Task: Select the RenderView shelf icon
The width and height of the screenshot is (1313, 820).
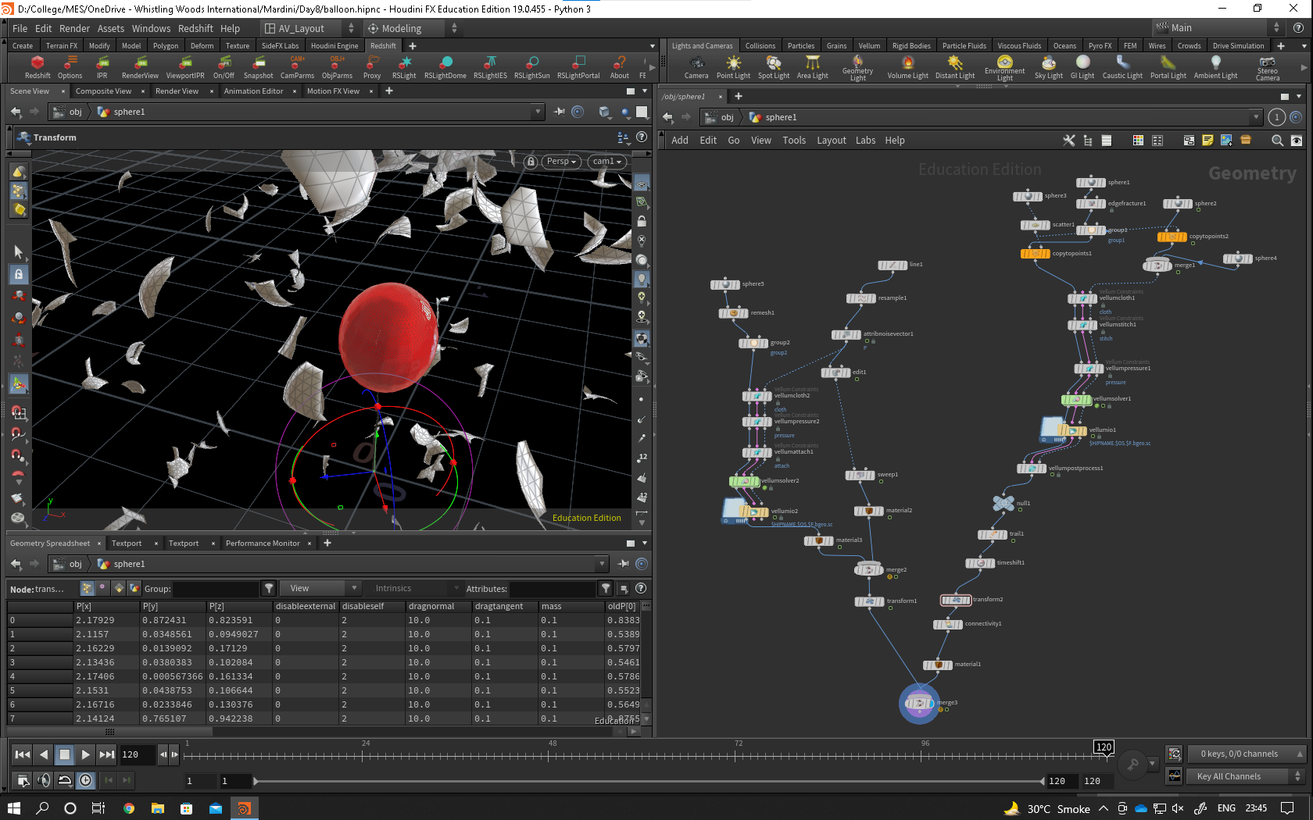Action: pos(140,66)
